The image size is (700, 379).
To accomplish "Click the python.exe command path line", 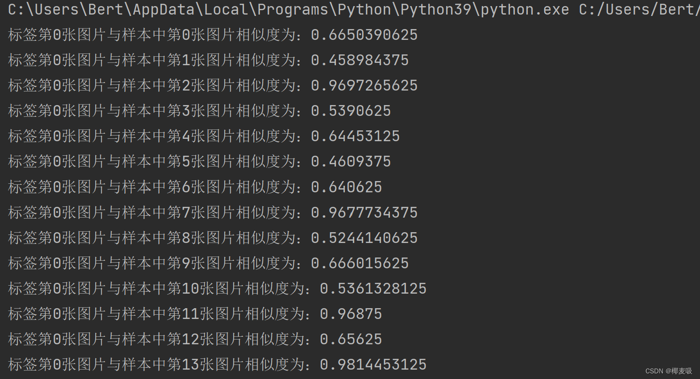I will click(354, 9).
